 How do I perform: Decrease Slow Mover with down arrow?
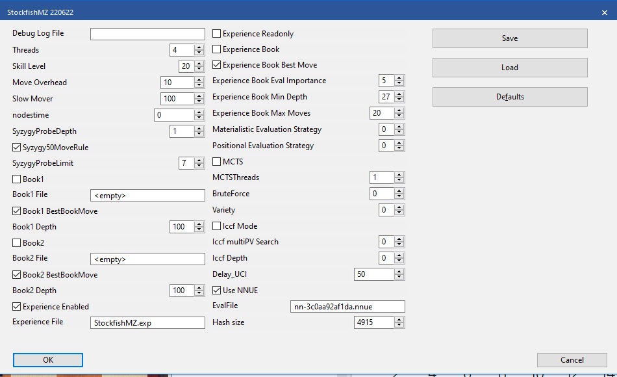(x=199, y=101)
